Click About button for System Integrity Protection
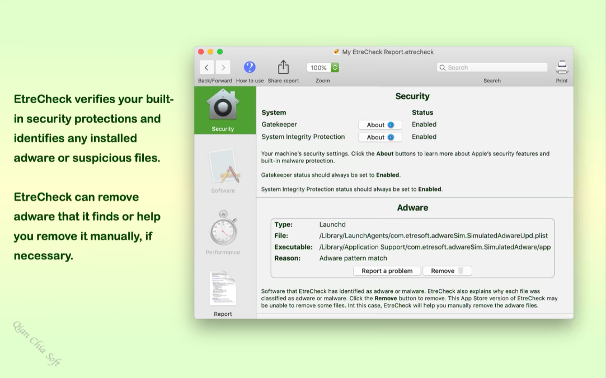606x378 pixels. tap(380, 137)
